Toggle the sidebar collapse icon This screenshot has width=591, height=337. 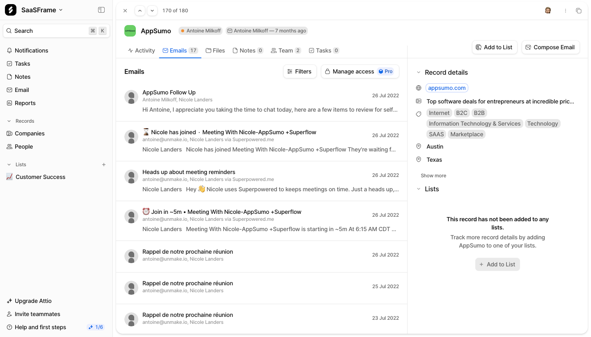click(101, 10)
